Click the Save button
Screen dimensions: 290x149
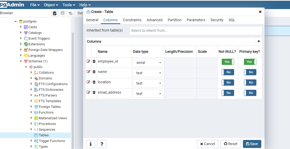[252, 144]
